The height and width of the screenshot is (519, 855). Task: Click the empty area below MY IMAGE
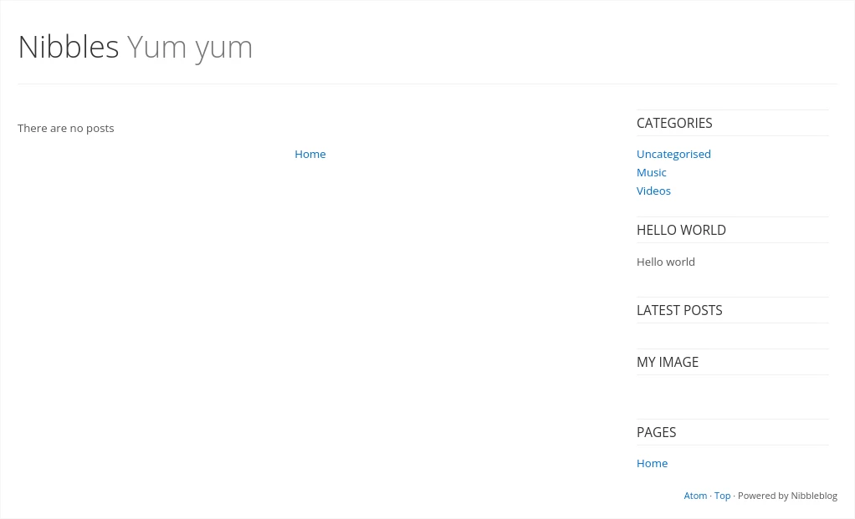click(x=732, y=395)
